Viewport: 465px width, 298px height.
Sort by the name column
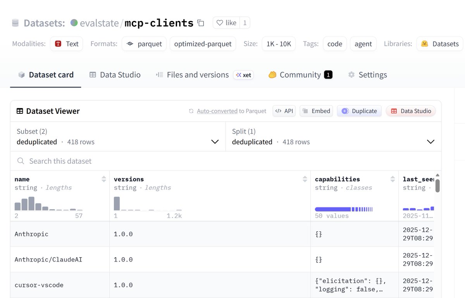tap(104, 179)
